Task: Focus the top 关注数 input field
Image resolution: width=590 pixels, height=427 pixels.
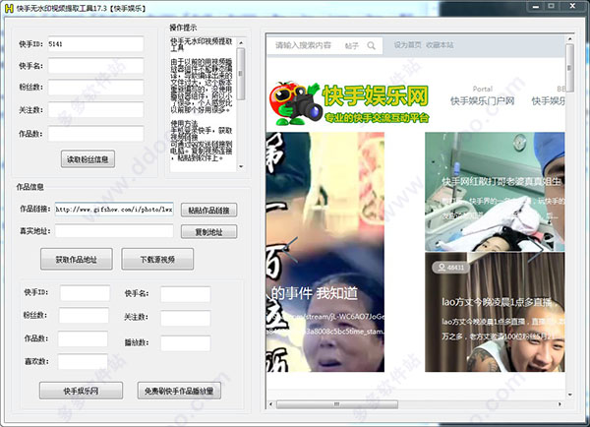Action: point(95,109)
